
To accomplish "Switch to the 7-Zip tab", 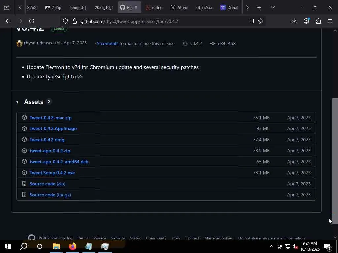I will [x=53, y=7].
